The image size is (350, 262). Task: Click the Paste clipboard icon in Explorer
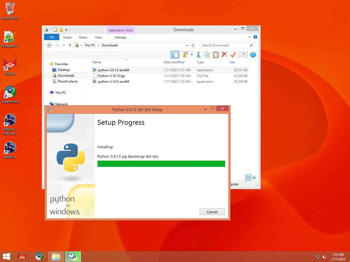point(216,55)
